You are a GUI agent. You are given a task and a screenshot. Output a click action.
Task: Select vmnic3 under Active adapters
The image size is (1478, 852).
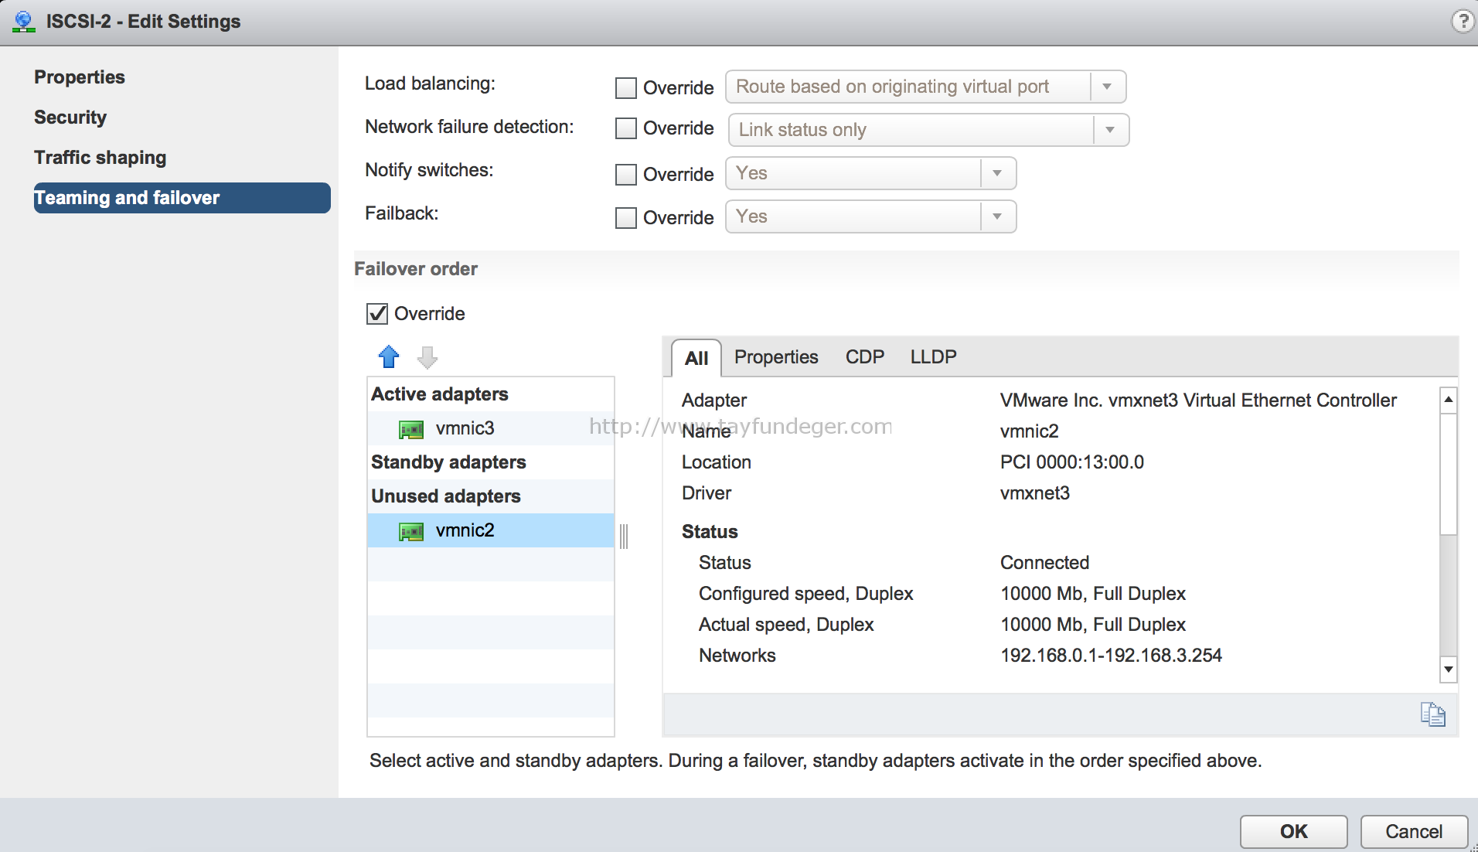point(491,428)
